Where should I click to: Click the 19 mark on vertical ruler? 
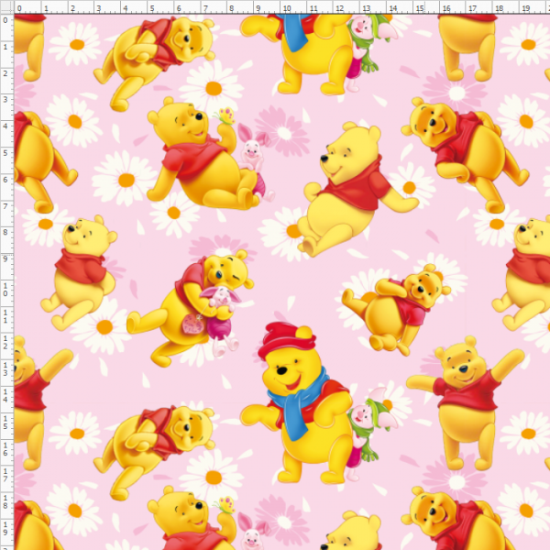click(5, 528)
